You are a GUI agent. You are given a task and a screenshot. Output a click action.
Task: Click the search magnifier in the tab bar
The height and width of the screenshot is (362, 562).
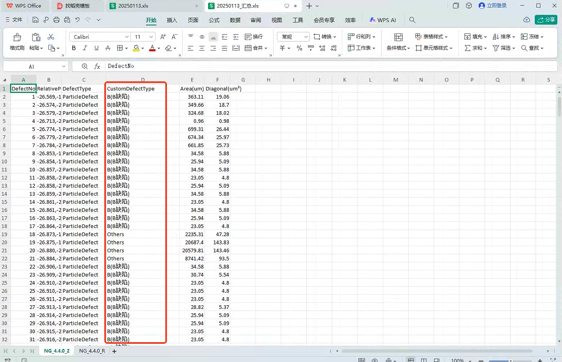tap(412, 20)
